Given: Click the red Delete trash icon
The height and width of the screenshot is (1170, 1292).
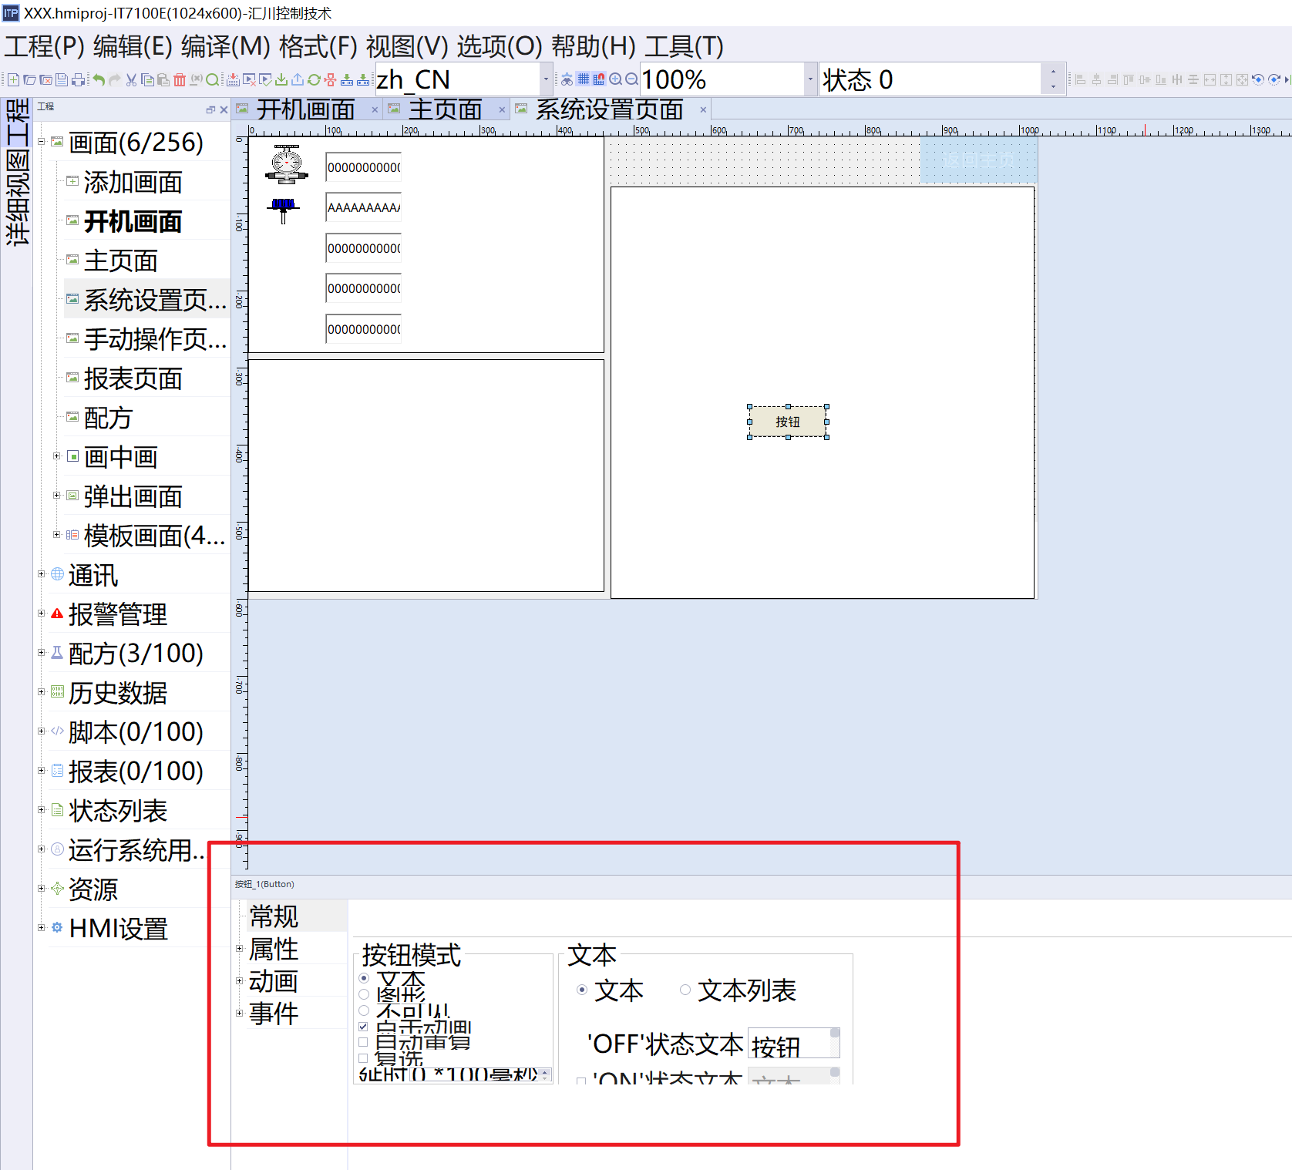Looking at the screenshot, I should 180,79.
